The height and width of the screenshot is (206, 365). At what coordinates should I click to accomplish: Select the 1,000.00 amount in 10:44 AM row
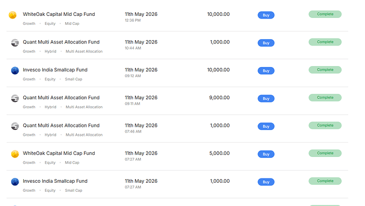tap(220, 42)
